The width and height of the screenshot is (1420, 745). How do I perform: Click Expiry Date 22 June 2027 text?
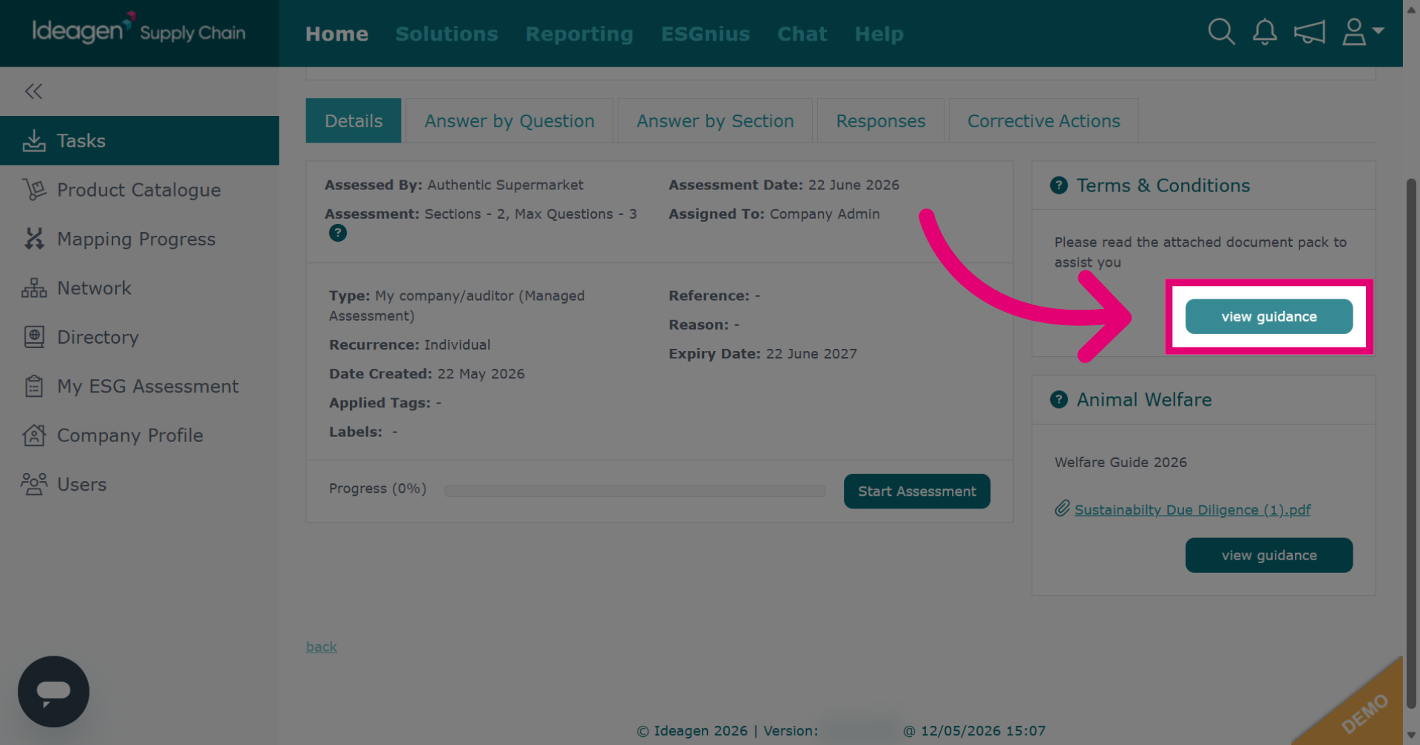click(x=763, y=354)
